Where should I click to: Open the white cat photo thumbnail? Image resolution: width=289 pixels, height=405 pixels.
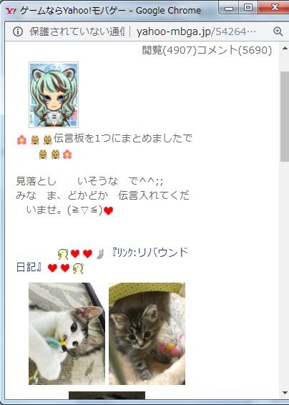[x=67, y=333]
